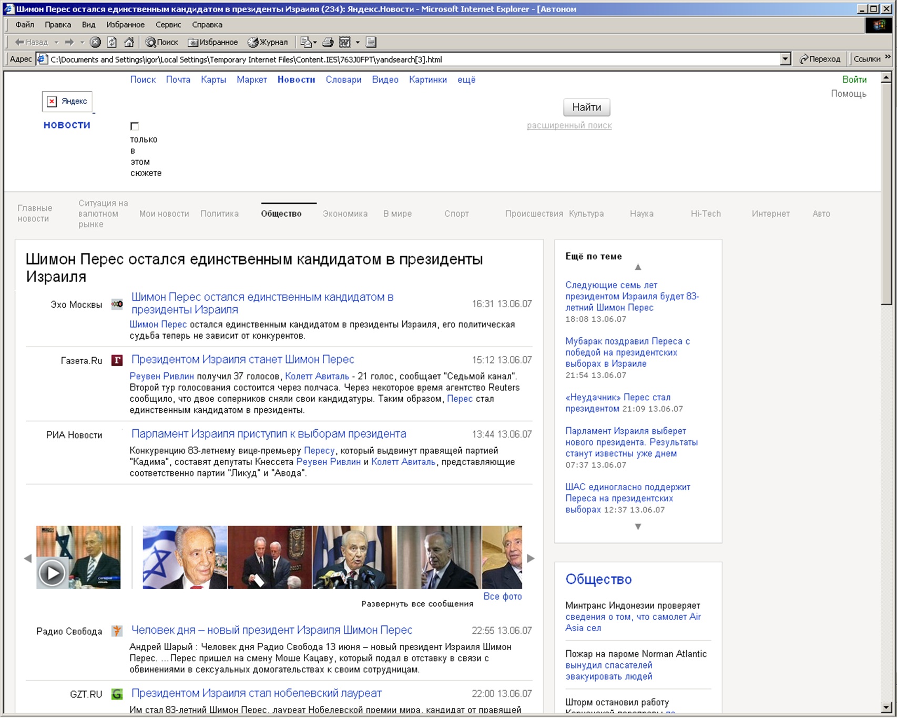
Task: Open the Mail button dropdown arrow
Action: pos(315,42)
